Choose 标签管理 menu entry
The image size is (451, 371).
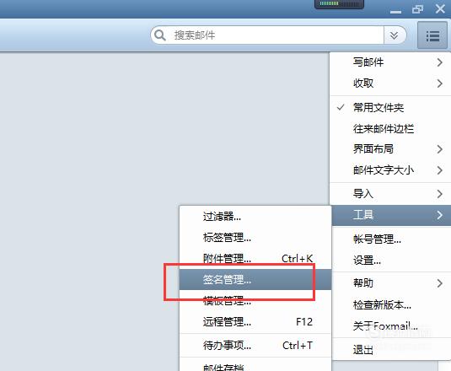coord(255,238)
